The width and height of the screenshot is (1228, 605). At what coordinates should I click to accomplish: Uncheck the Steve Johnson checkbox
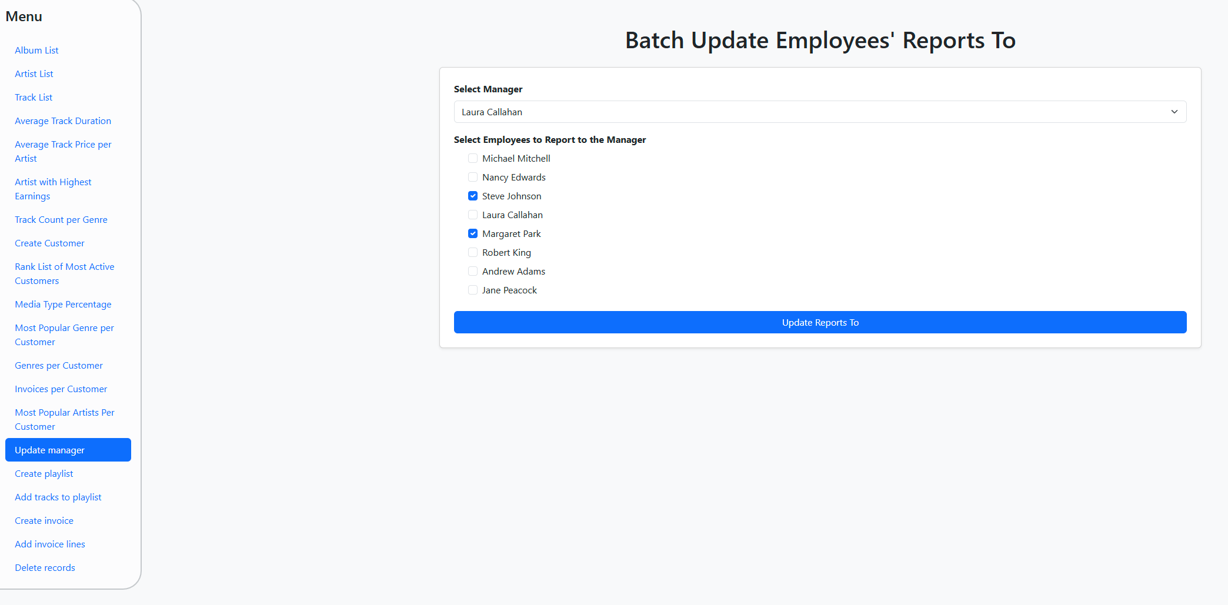pyautogui.click(x=473, y=196)
